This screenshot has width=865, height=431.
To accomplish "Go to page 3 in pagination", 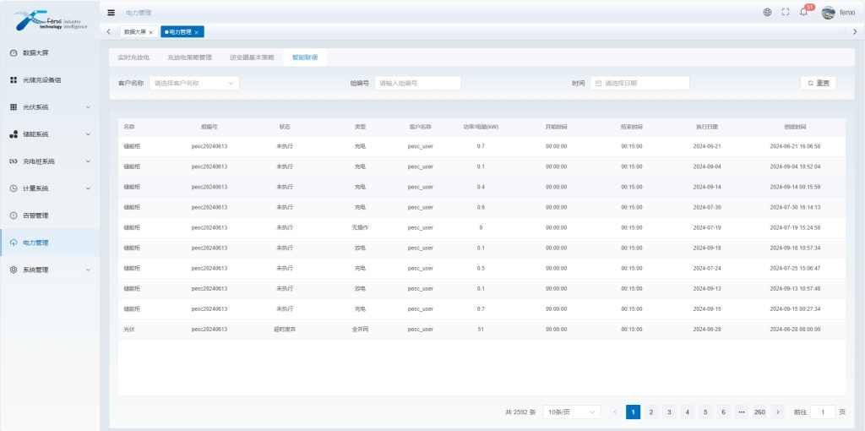I will (x=669, y=412).
